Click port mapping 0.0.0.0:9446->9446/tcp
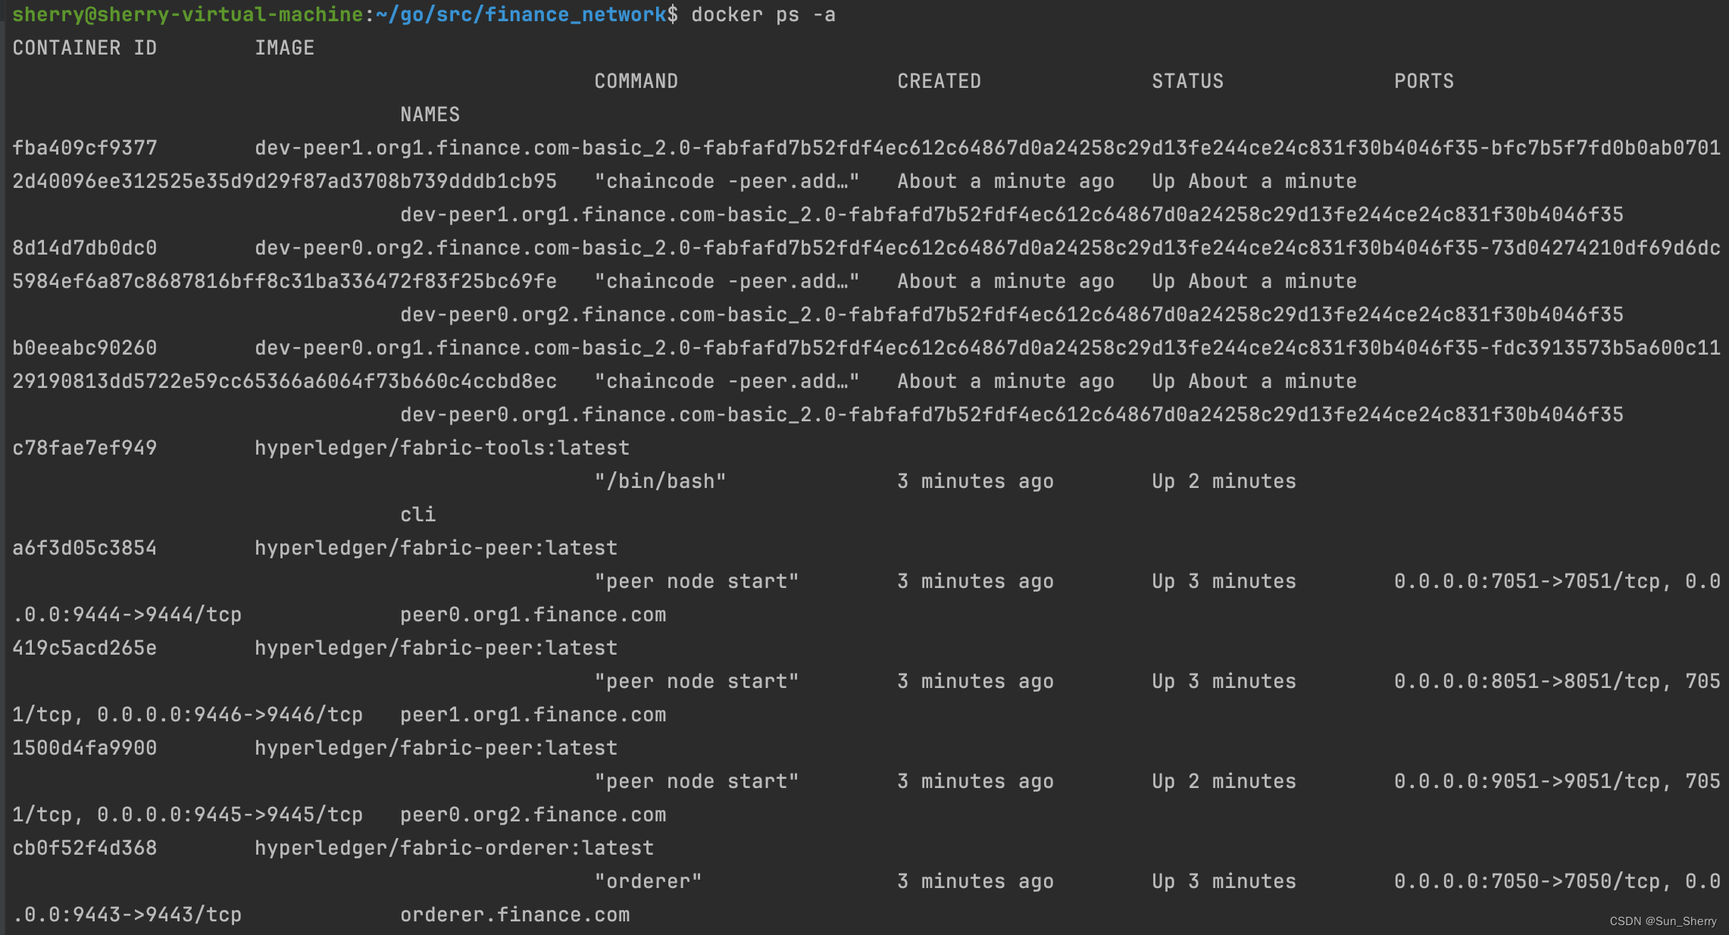 coord(230,715)
